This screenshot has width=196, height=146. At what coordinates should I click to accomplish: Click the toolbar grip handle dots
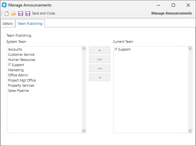1,13
